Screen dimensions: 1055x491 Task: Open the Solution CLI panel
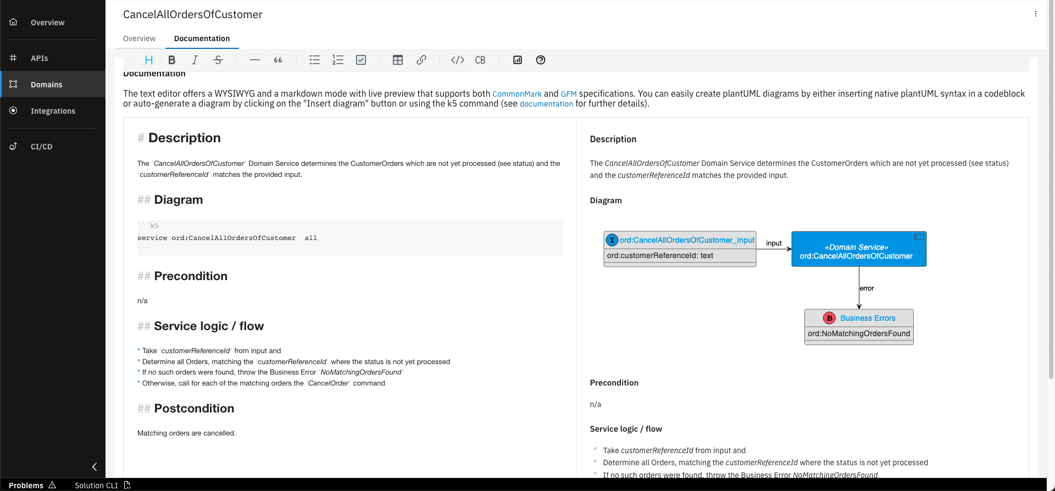click(102, 485)
